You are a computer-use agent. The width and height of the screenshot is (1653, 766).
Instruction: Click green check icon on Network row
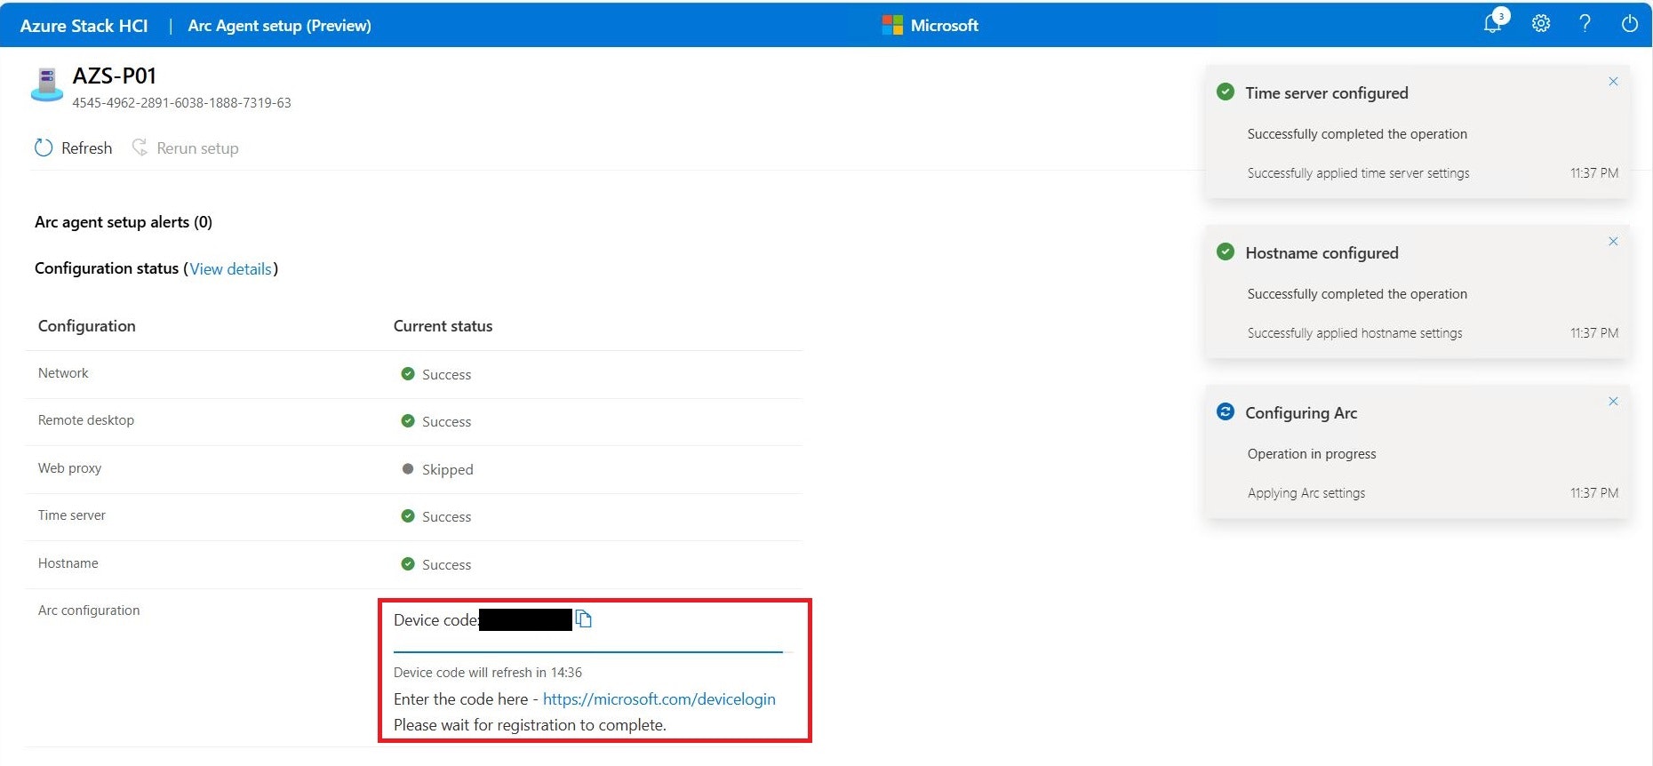click(408, 374)
